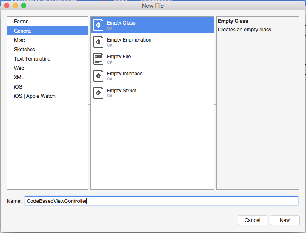The image size is (306, 233).
Task: Cancel the New File dialog
Action: tap(252, 220)
